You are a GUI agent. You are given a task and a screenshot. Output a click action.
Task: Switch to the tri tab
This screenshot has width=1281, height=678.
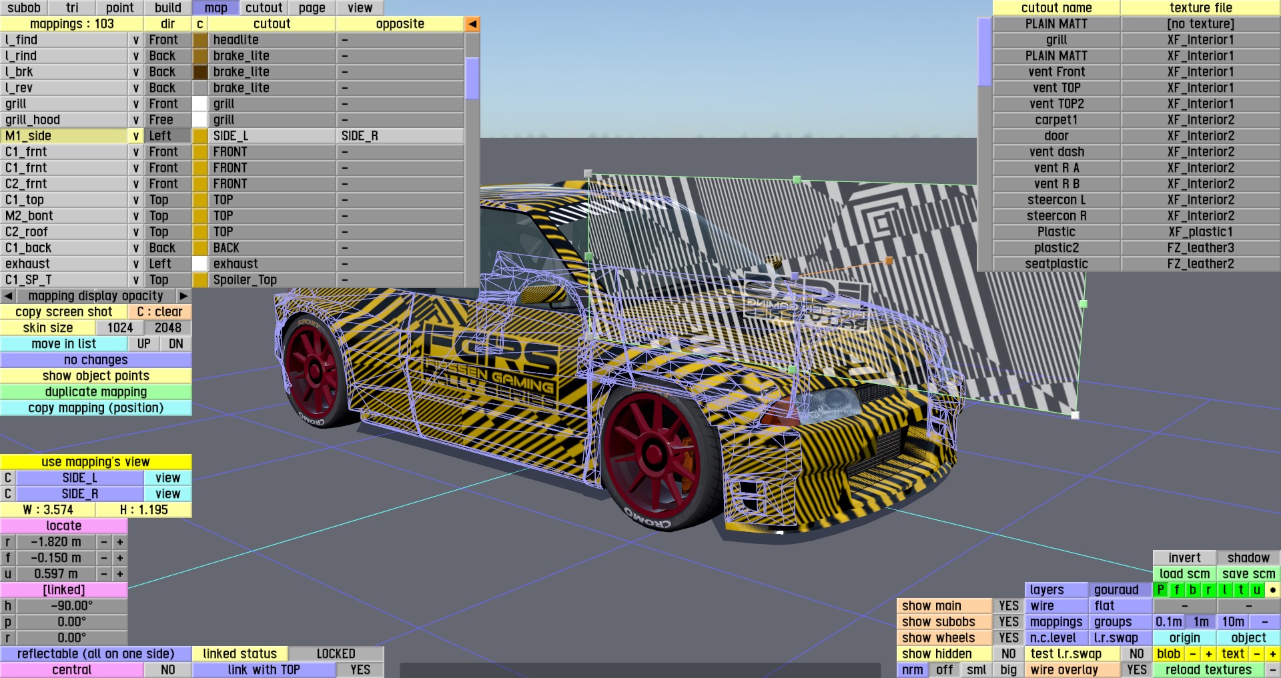click(72, 8)
